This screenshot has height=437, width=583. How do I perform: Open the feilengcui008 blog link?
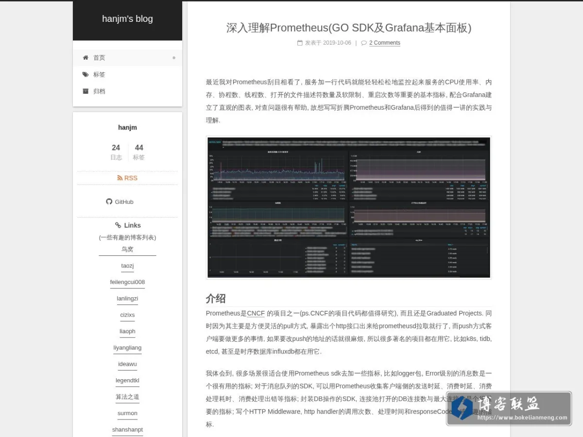(127, 282)
